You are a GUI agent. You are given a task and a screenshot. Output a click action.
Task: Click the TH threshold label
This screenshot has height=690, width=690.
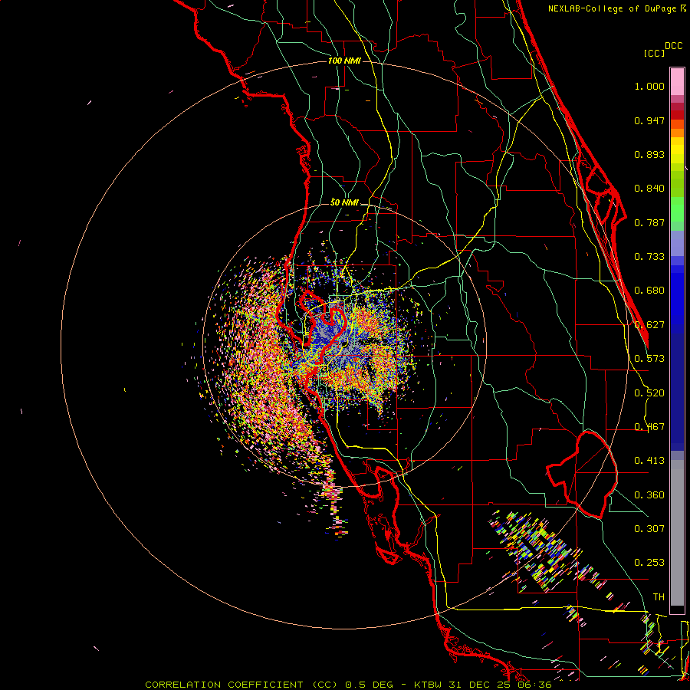[x=659, y=597]
